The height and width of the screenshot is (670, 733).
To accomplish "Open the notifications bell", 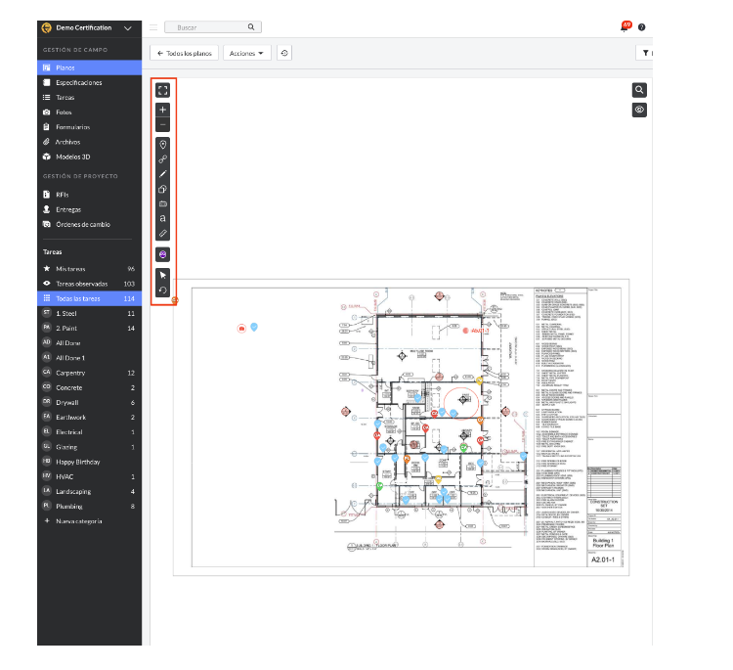I will (625, 27).
